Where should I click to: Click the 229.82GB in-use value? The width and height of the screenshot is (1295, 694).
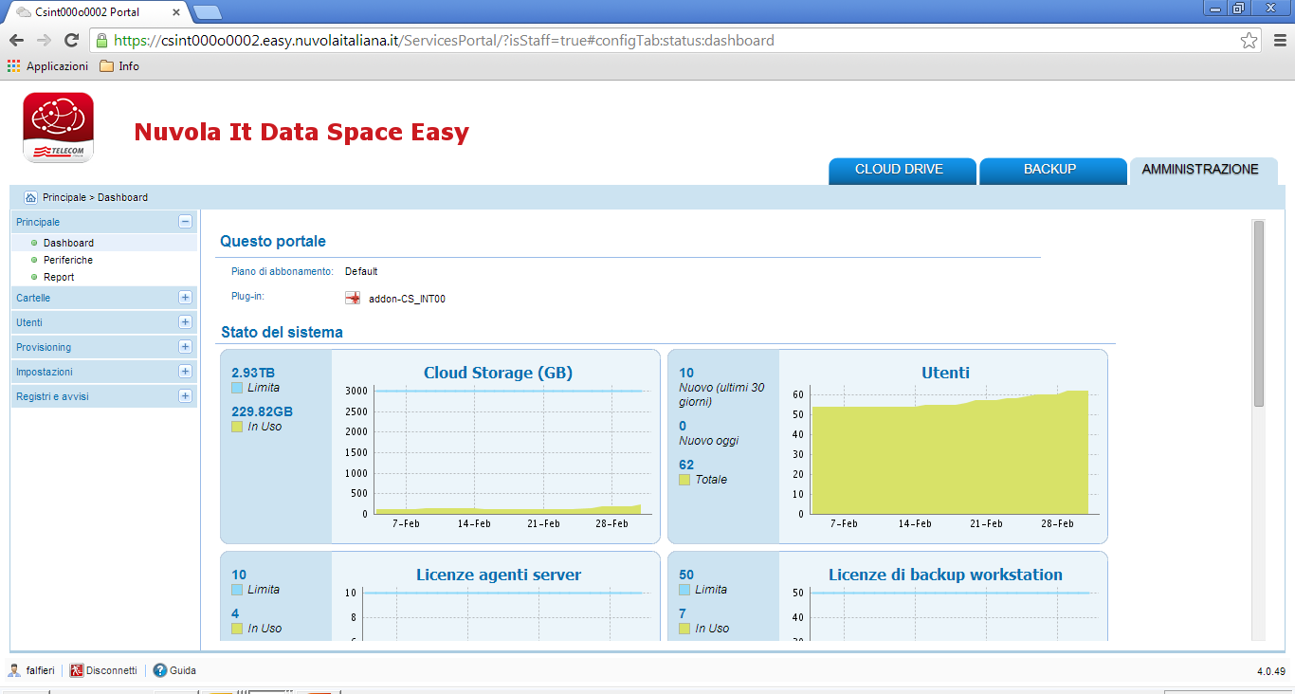click(x=262, y=411)
